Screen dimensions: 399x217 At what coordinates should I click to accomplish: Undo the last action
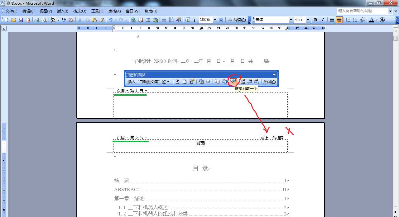coord(110,20)
